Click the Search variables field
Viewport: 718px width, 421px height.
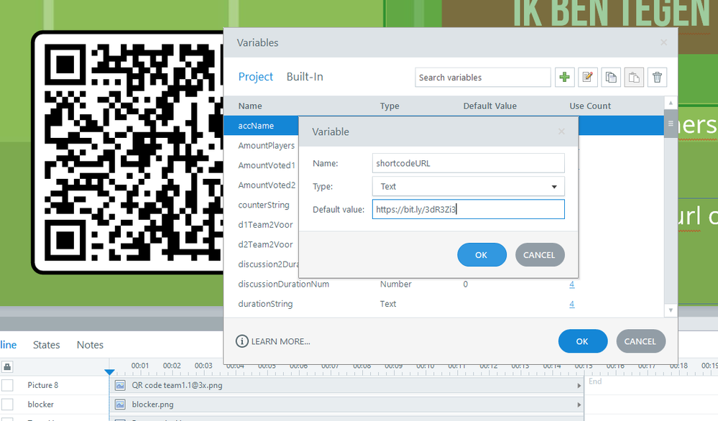coord(483,78)
